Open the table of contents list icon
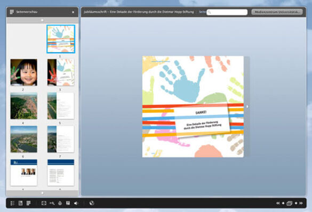Viewport: 312px width, 212px height. click(x=13, y=203)
